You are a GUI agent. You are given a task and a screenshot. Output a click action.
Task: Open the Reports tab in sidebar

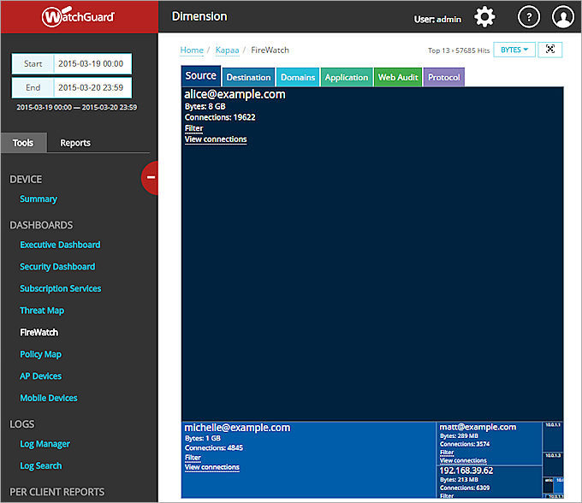click(x=75, y=143)
